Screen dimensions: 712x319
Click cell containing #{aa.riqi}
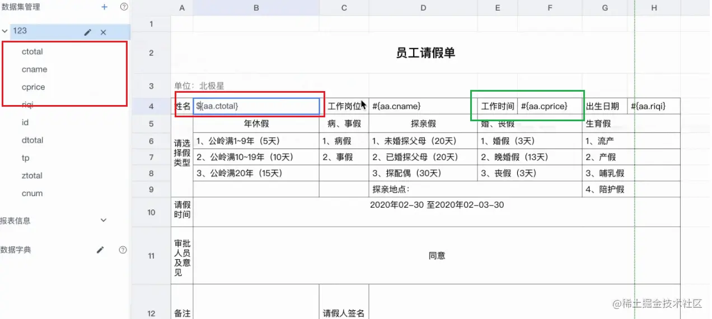[x=654, y=106]
